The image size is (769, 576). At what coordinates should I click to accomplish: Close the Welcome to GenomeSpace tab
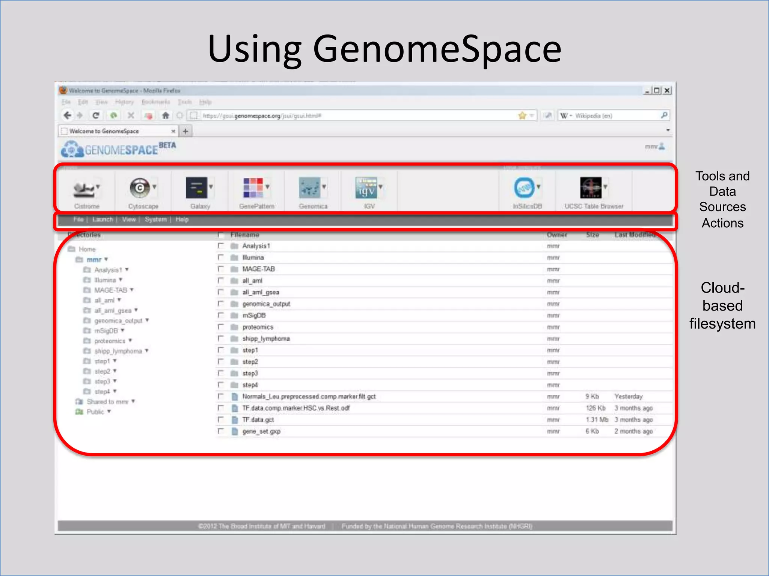pos(173,131)
